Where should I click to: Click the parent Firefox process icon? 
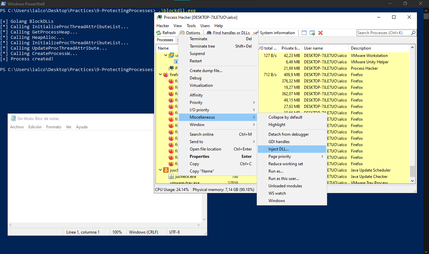click(x=166, y=75)
